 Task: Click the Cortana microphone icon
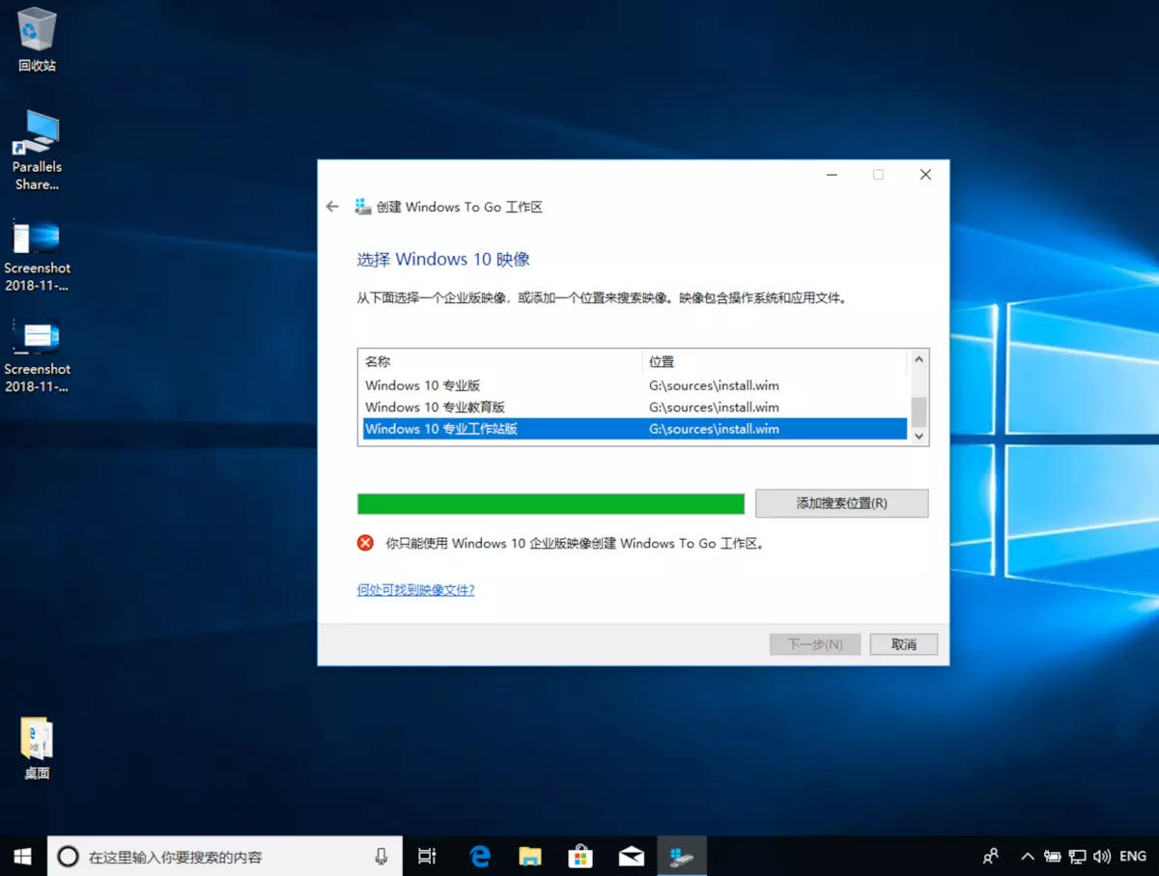click(382, 856)
